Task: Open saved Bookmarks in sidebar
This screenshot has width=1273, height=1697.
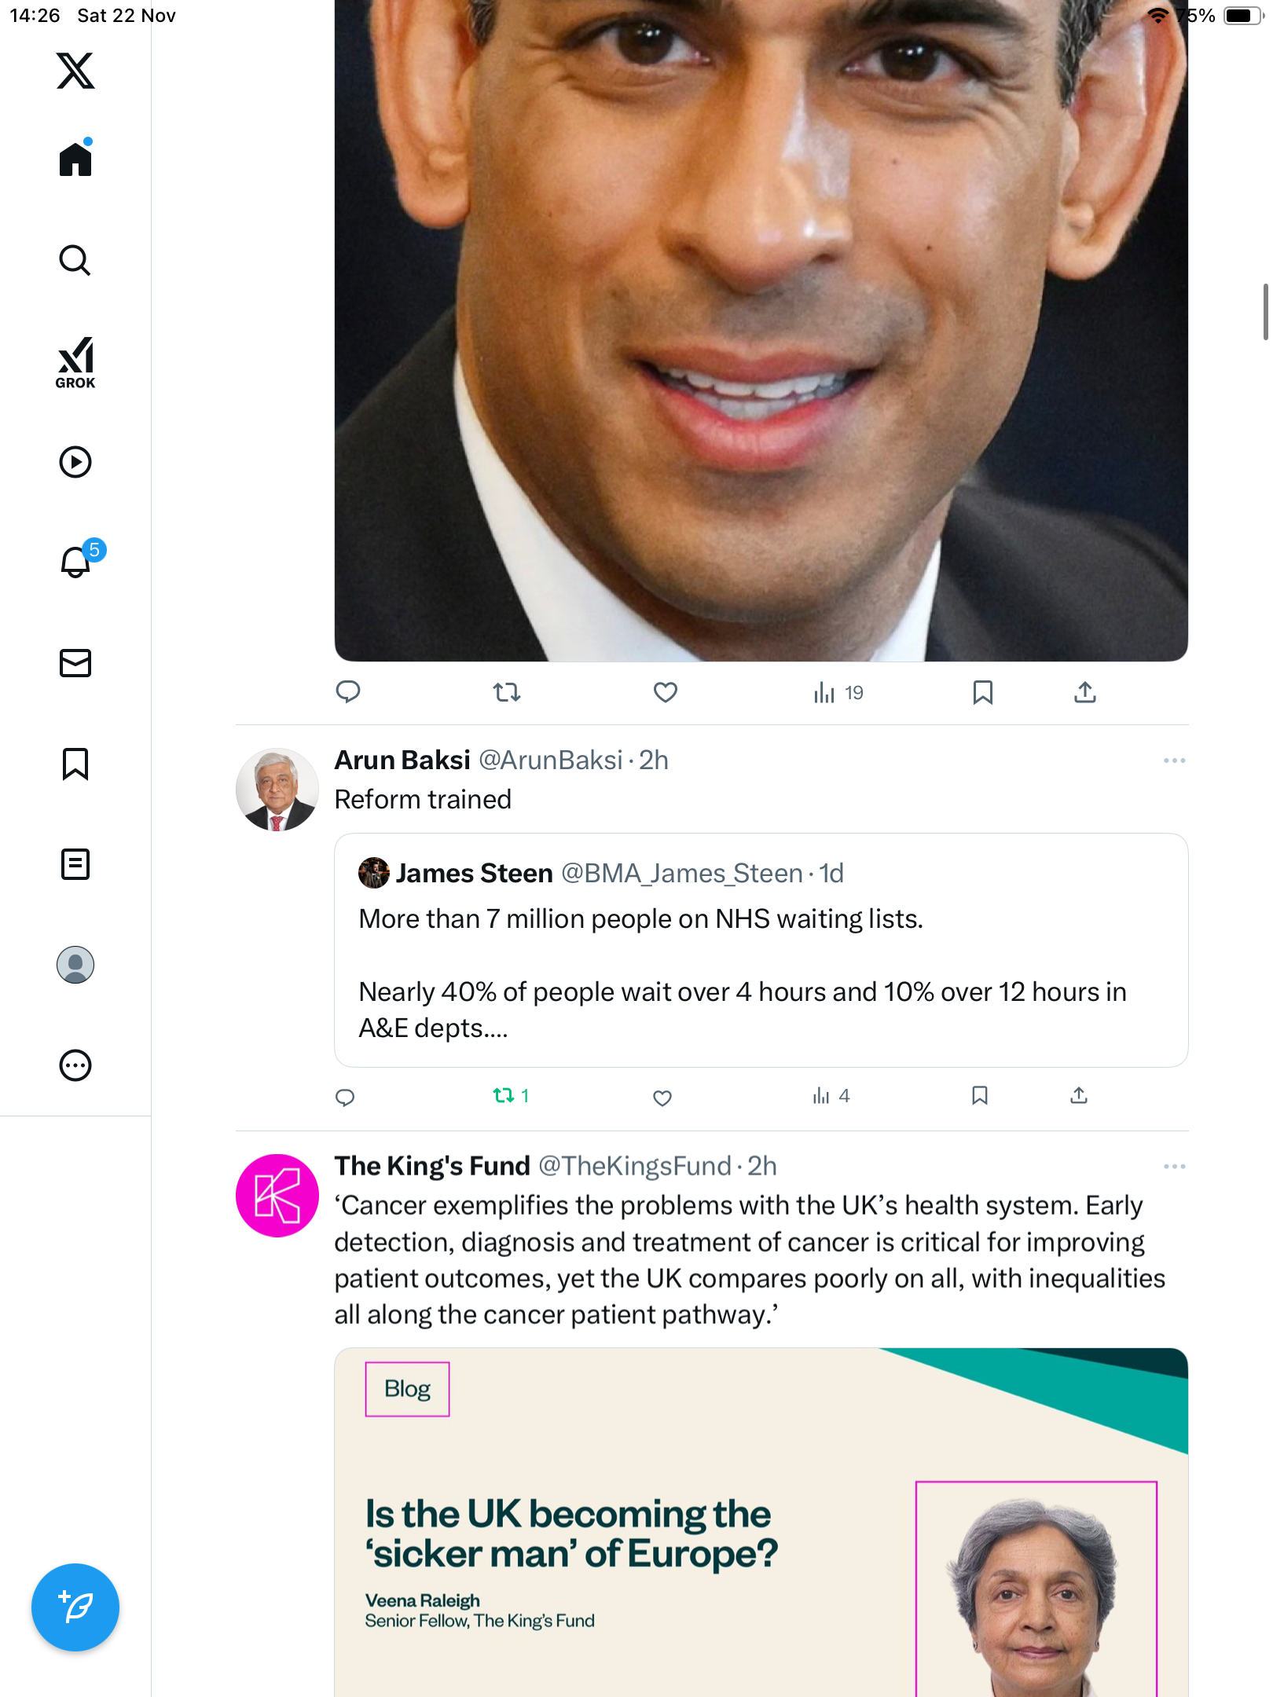Action: coord(75,764)
